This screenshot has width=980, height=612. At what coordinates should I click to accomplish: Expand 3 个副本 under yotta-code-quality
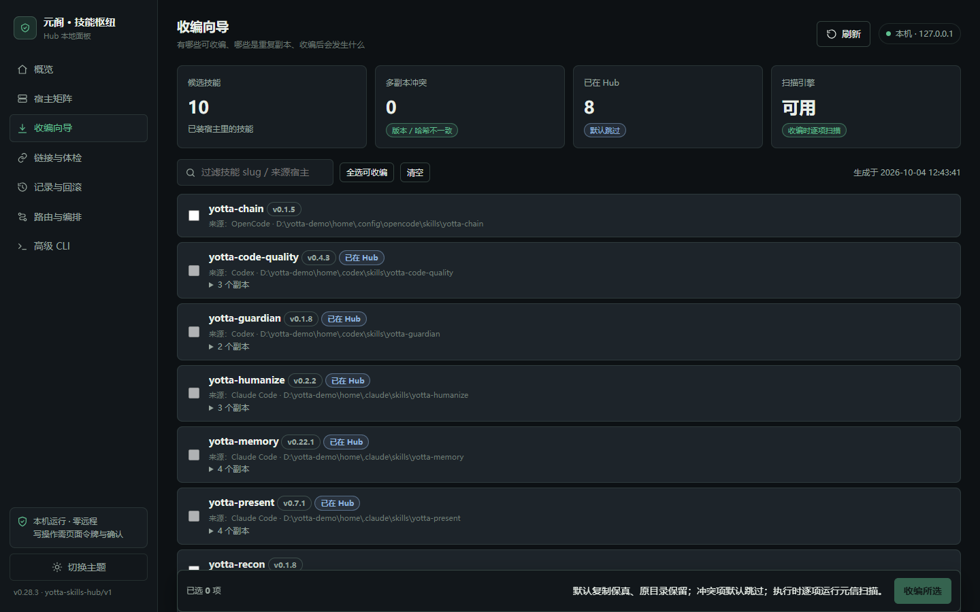[x=229, y=285]
